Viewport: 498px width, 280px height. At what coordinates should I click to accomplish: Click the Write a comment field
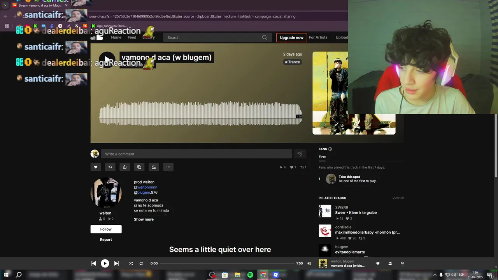point(196,154)
